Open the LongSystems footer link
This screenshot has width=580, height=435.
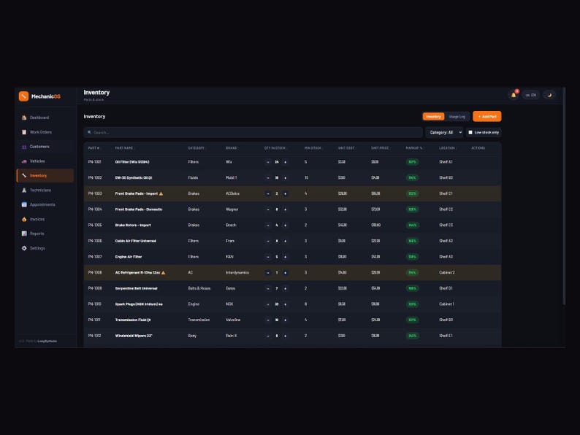[47, 341]
